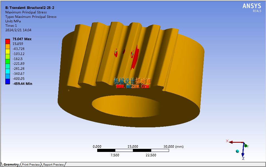The image size is (266, 167).
Task: Click the '15.000' scale label
Action: click(133, 146)
